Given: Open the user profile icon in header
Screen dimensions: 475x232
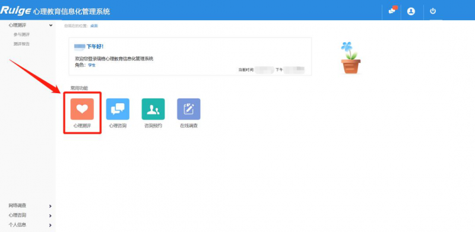Looking at the screenshot, I should (x=411, y=11).
